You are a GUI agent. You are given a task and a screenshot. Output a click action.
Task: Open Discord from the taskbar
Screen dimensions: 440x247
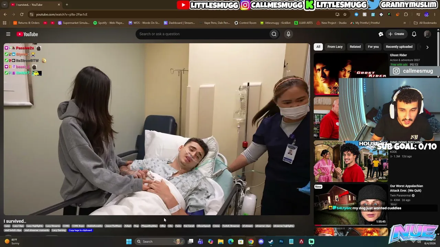click(261, 242)
